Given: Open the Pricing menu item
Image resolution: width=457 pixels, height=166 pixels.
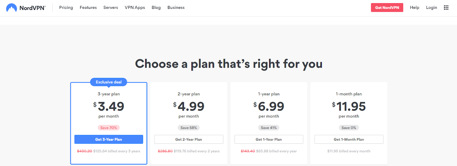Looking at the screenshot, I should coord(66,7).
